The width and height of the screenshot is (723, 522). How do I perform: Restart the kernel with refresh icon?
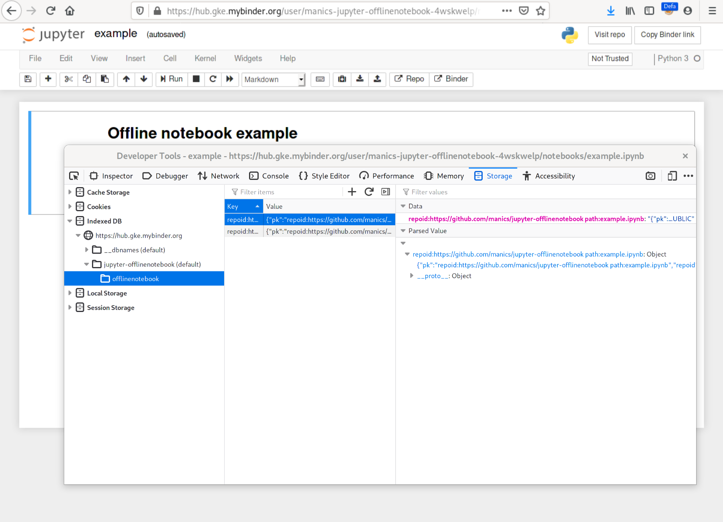click(213, 79)
